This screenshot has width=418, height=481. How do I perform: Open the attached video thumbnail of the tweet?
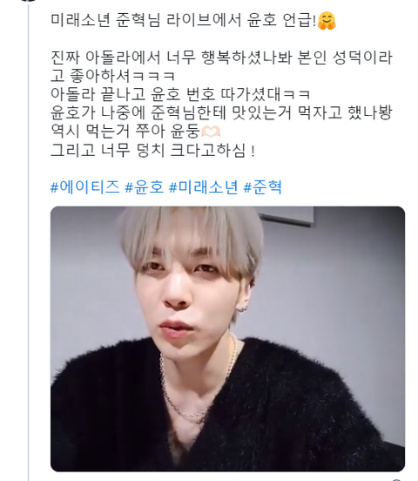coord(227,339)
